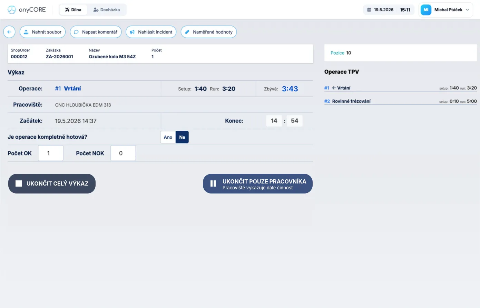Image resolution: width=480 pixels, height=308 pixels.
Task: Click the Konec minute field showing 54
Action: [294, 121]
